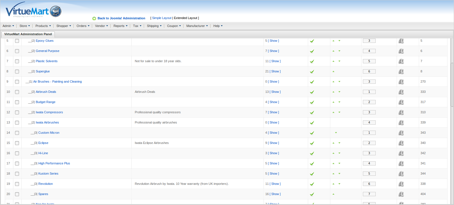454x205 pixels.
Task: Click the order field for Revolution
Action: [x=369, y=184]
